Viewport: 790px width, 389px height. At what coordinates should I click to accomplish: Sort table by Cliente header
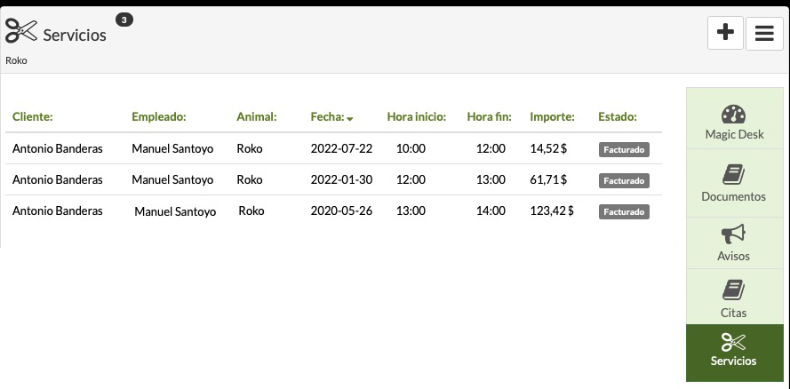pos(33,116)
